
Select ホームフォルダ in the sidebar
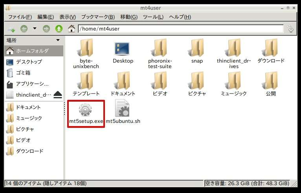point(34,51)
